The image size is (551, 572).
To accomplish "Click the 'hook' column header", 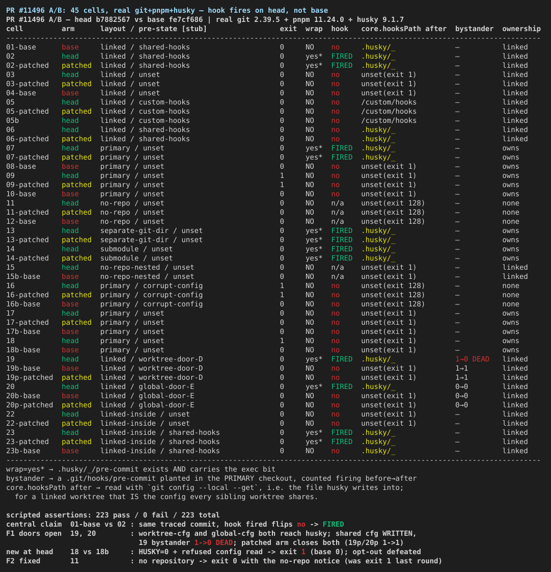I will tap(340, 29).
